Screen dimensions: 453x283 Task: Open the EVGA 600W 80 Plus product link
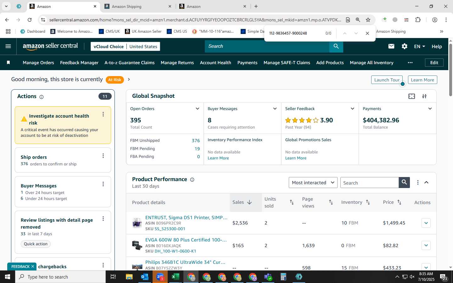point(186,240)
